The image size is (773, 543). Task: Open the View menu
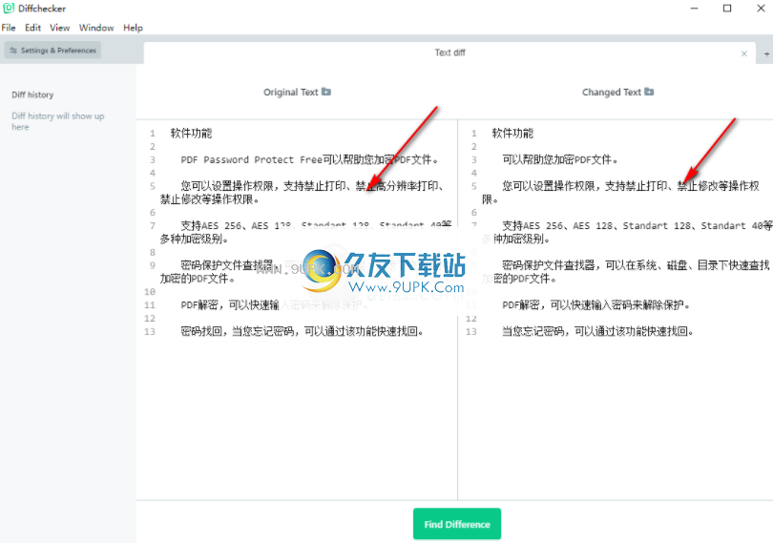60,28
